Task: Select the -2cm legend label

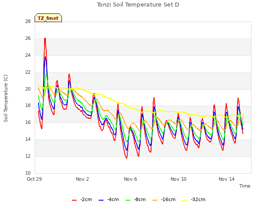Action: click(86, 199)
